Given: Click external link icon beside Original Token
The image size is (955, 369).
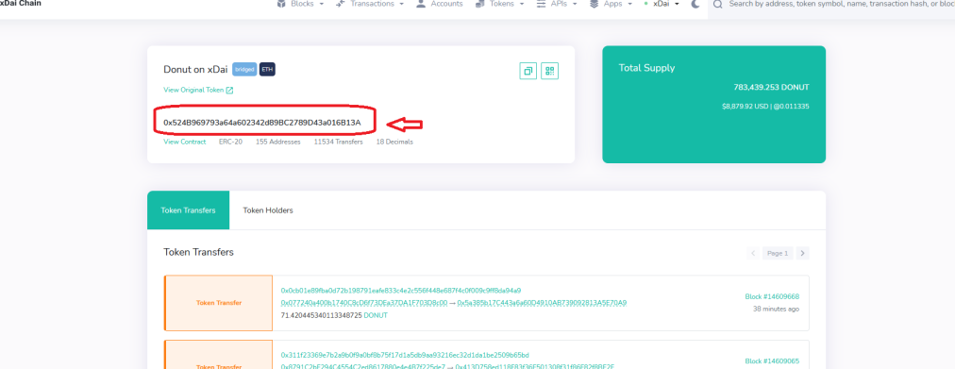Looking at the screenshot, I should [229, 90].
